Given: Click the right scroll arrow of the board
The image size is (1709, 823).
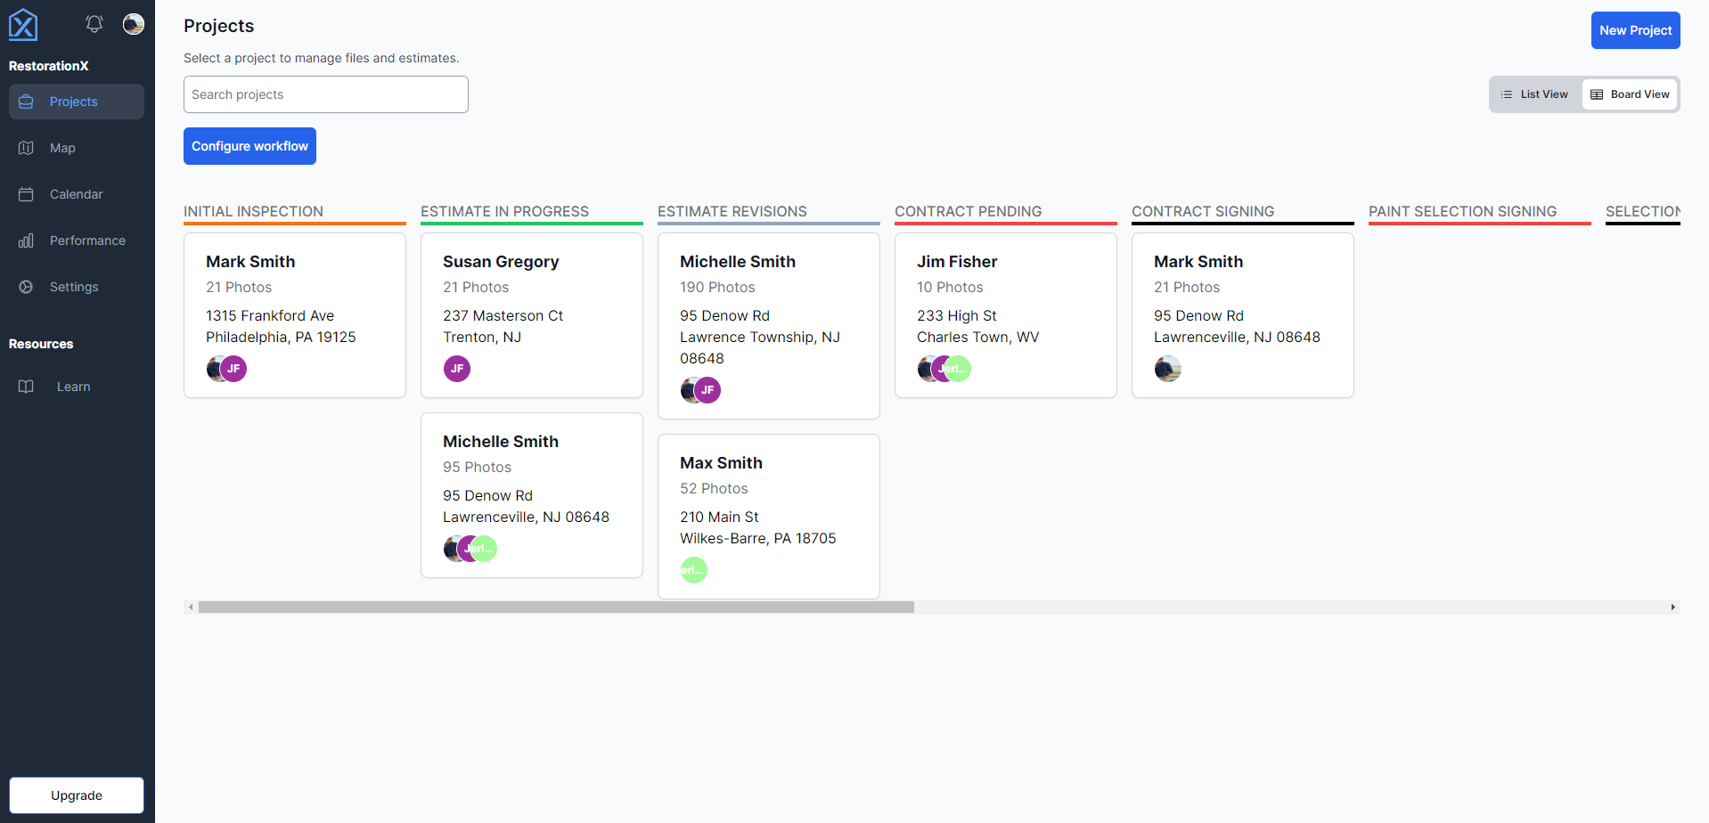Looking at the screenshot, I should [1672, 607].
